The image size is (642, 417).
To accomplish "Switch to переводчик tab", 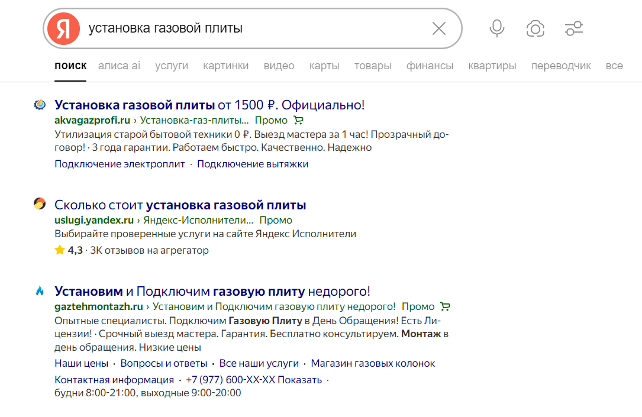I will (561, 66).
